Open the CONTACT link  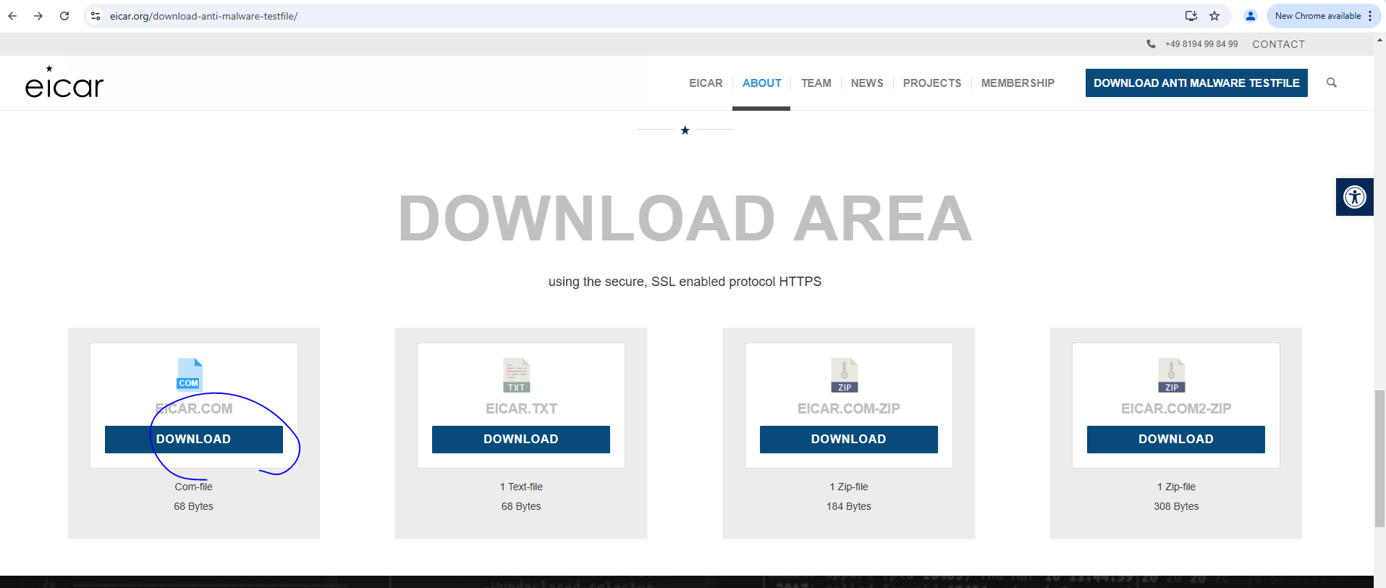point(1278,44)
